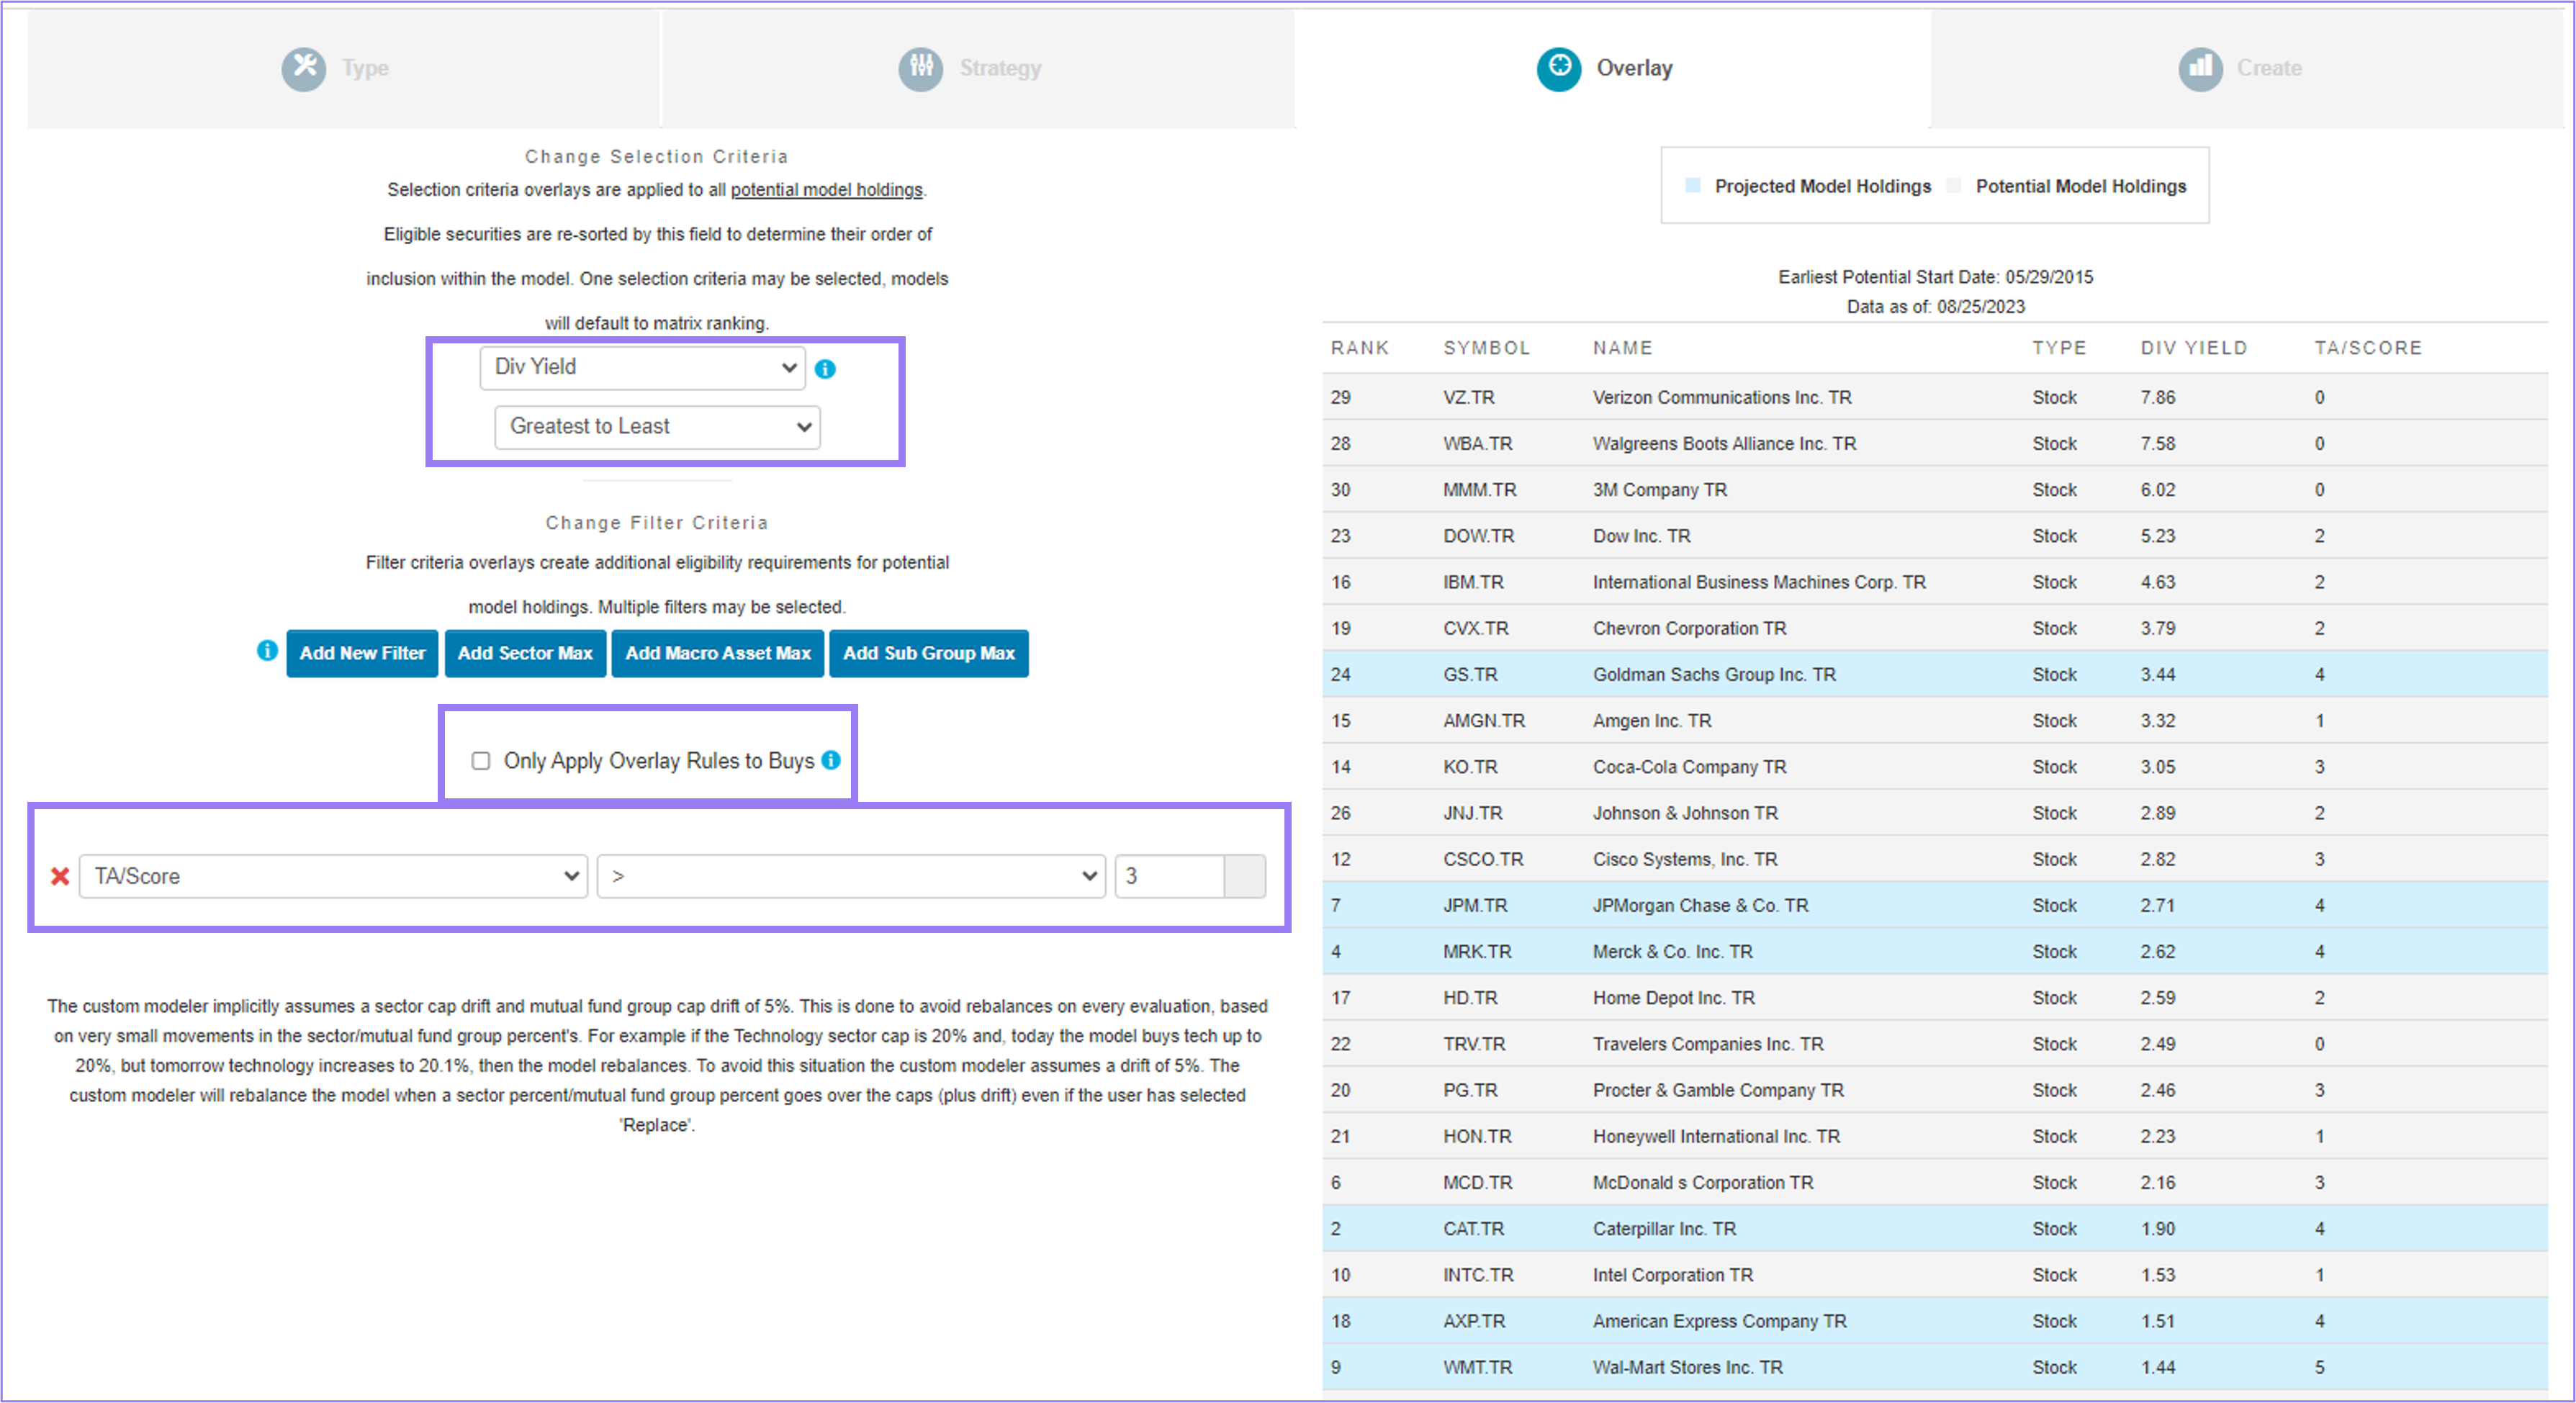Click the Create step chart icon
Screen dimensions: 2576x1403
pos(2200,69)
